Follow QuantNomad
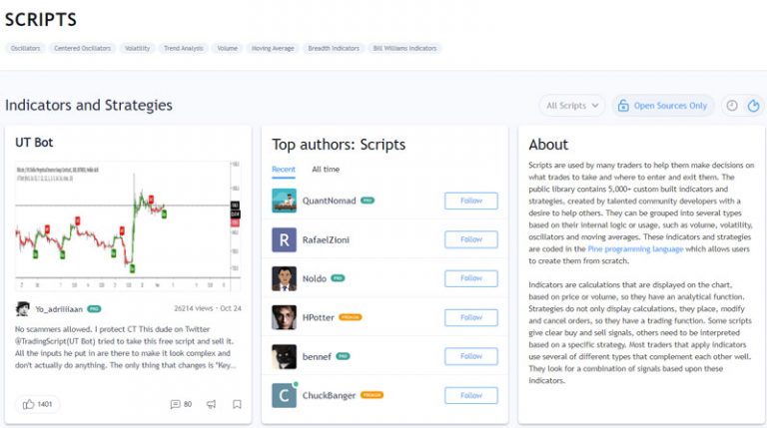Viewport: 767px width, 428px height. coord(471,201)
